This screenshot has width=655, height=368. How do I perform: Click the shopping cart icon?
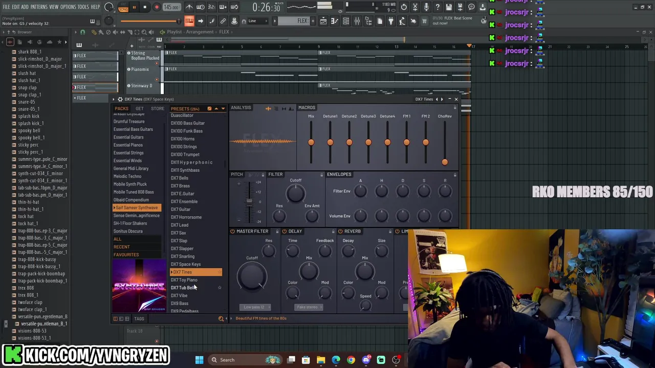(x=424, y=21)
